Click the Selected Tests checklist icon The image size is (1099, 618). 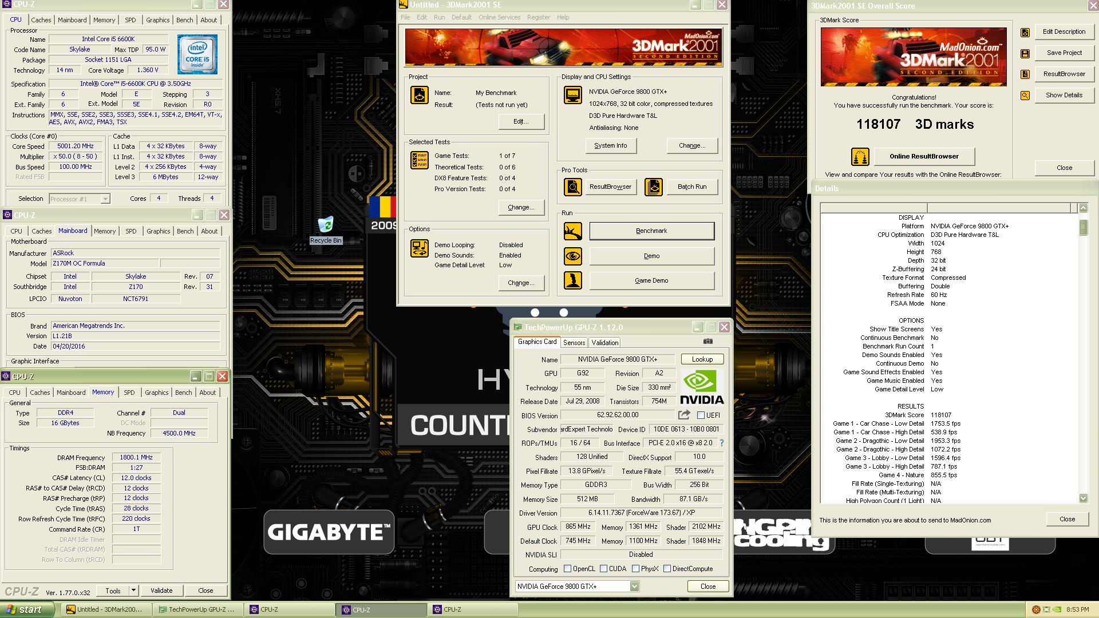tap(420, 160)
